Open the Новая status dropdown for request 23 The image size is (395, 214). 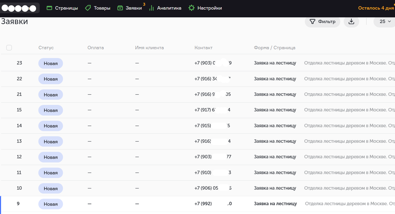(x=51, y=63)
